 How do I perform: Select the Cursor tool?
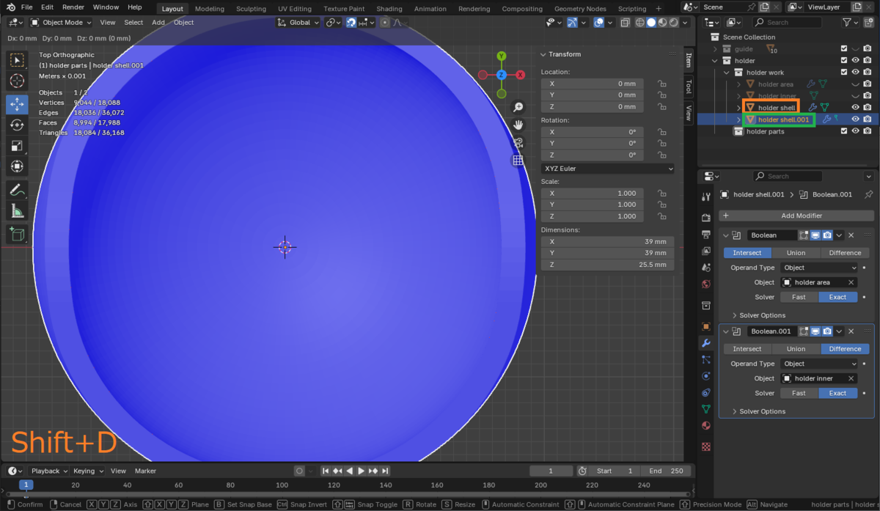(x=18, y=81)
